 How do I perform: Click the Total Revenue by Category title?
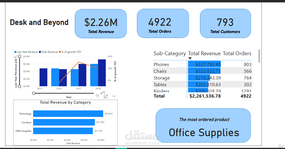point(65,103)
